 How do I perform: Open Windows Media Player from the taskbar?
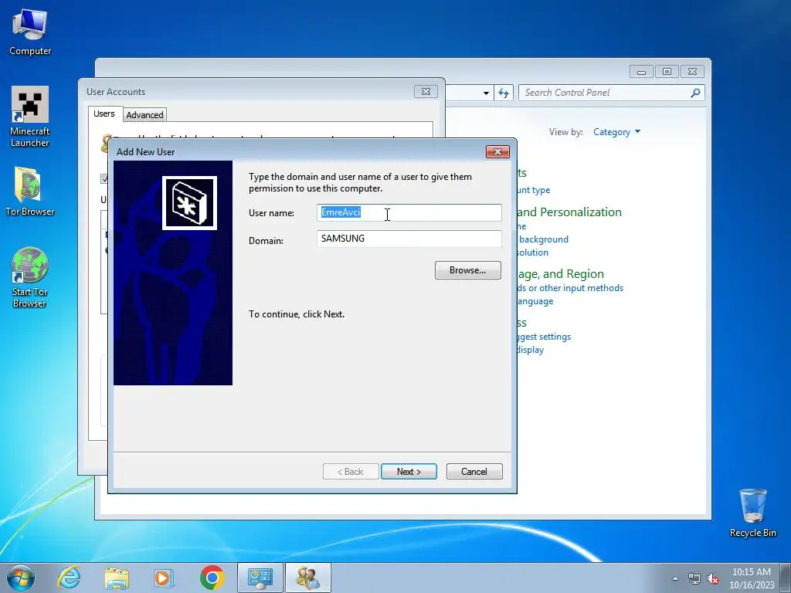pos(164,578)
